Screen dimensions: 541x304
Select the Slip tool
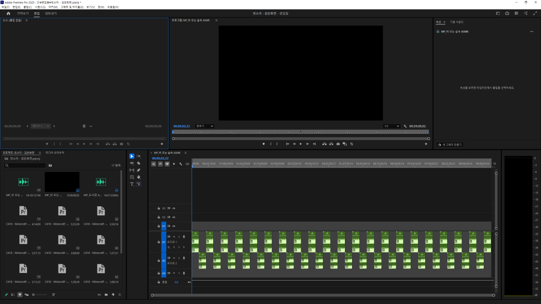pos(132,170)
